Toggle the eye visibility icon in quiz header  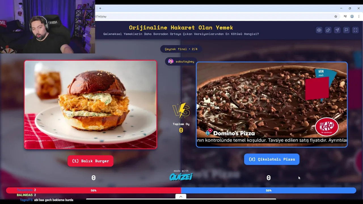[319, 30]
